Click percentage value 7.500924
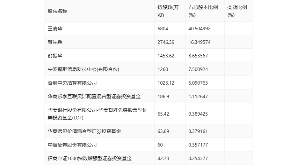The height and width of the screenshot is (165, 297). click(198, 70)
